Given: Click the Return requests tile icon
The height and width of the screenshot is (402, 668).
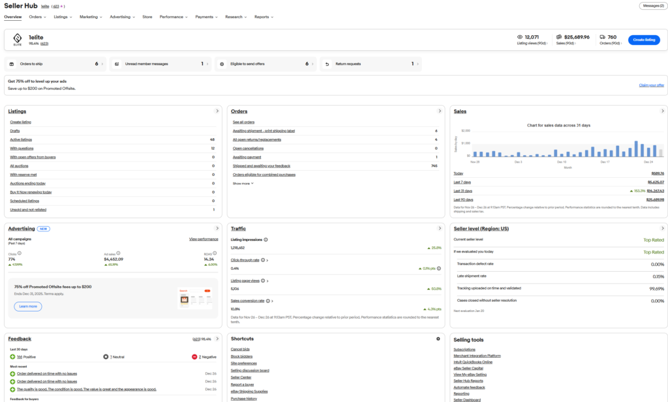Looking at the screenshot, I should pos(327,64).
